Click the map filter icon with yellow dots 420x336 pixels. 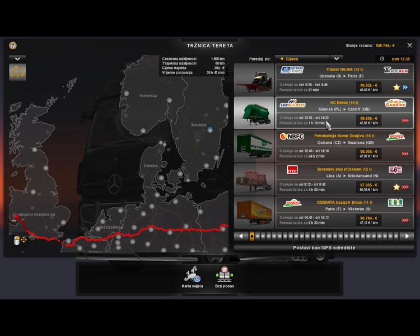coord(17,72)
